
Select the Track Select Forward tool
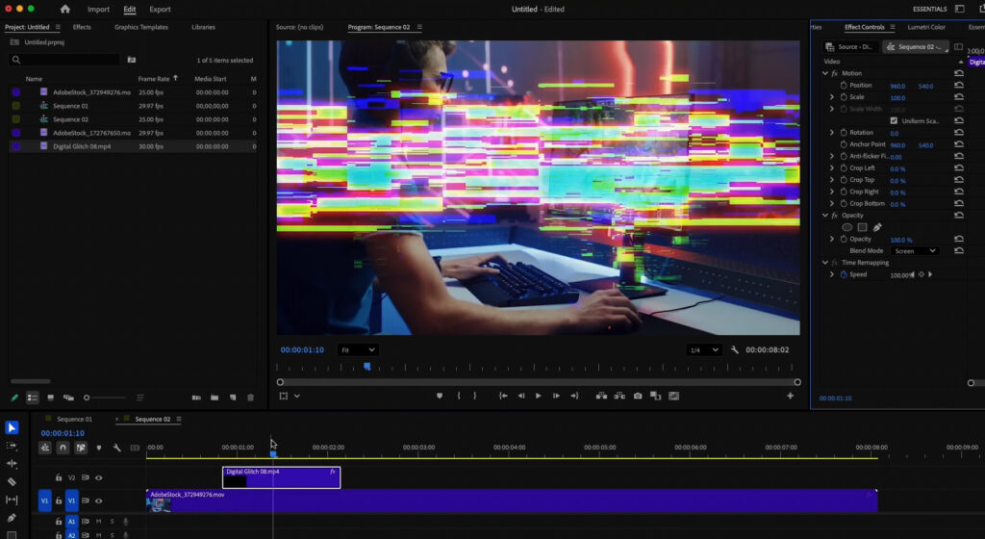[12, 446]
